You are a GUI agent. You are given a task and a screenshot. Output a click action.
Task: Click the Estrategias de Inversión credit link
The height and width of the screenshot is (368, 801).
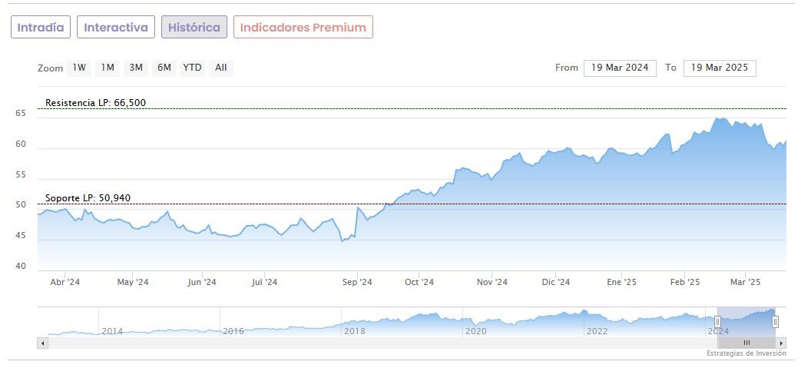click(x=746, y=353)
